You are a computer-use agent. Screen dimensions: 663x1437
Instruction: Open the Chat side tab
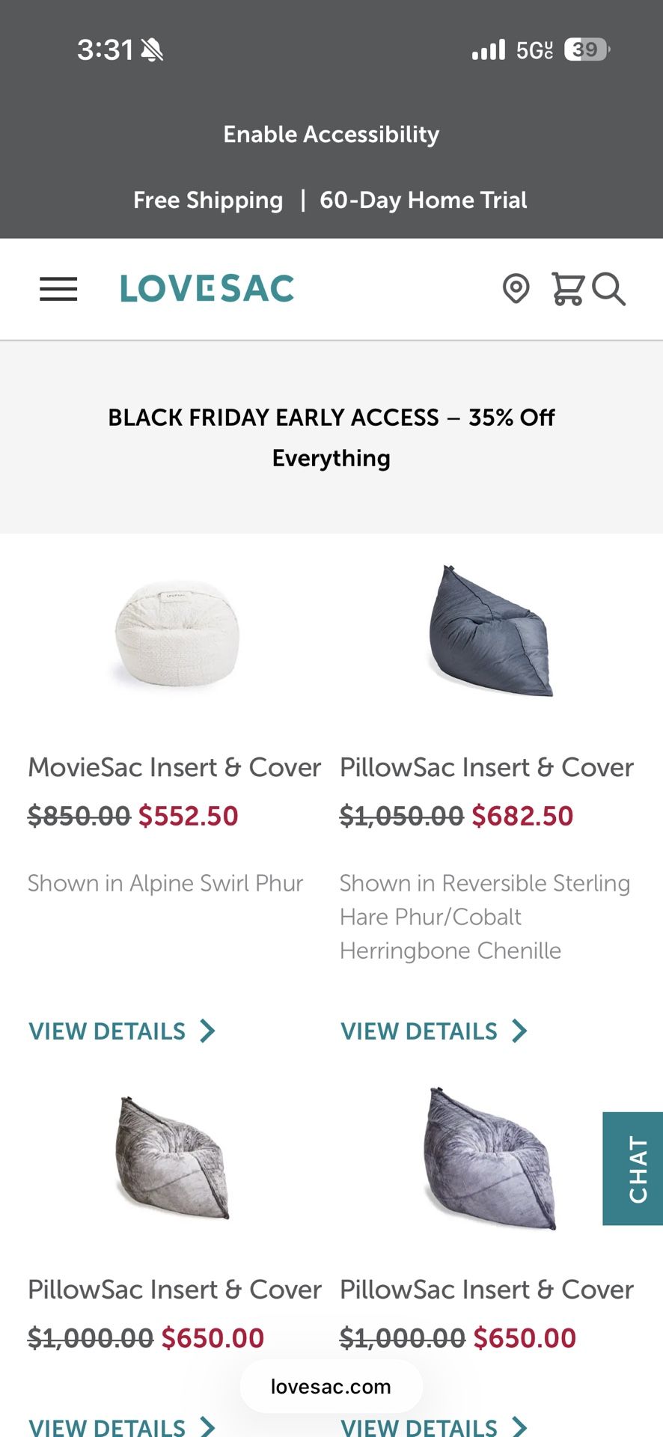[x=634, y=1168]
